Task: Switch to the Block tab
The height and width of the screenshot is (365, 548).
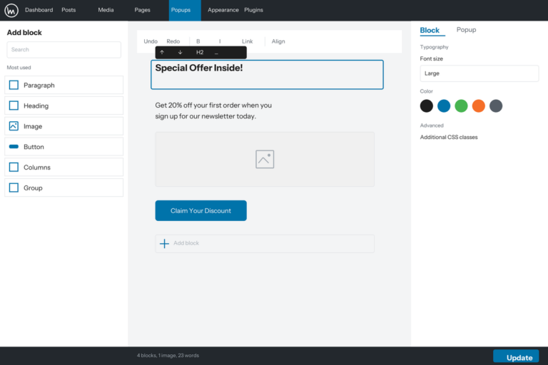Action: (430, 31)
